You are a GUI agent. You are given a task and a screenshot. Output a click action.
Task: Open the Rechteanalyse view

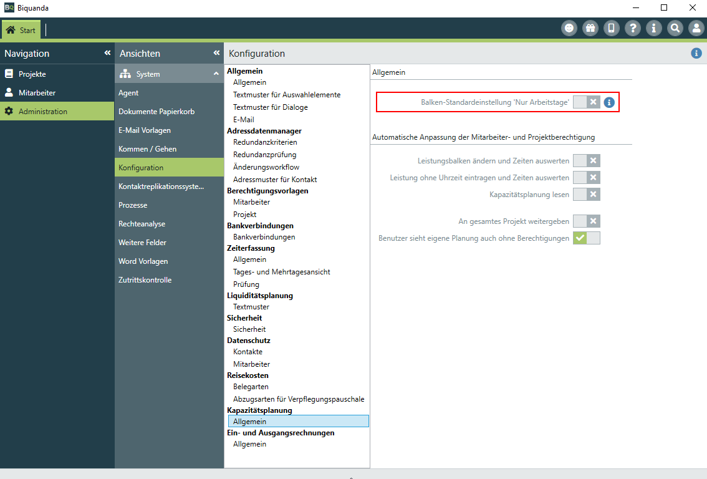(x=142, y=224)
